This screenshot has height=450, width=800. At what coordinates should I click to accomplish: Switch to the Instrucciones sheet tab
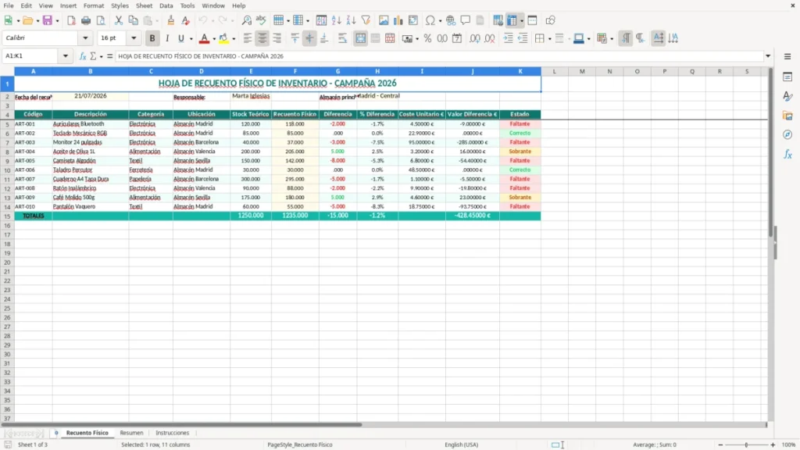pyautogui.click(x=172, y=433)
